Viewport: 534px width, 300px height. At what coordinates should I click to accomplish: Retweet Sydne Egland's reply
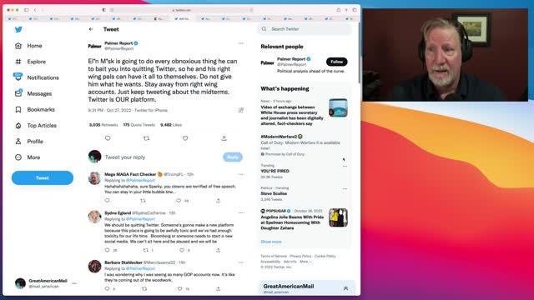click(x=146, y=250)
